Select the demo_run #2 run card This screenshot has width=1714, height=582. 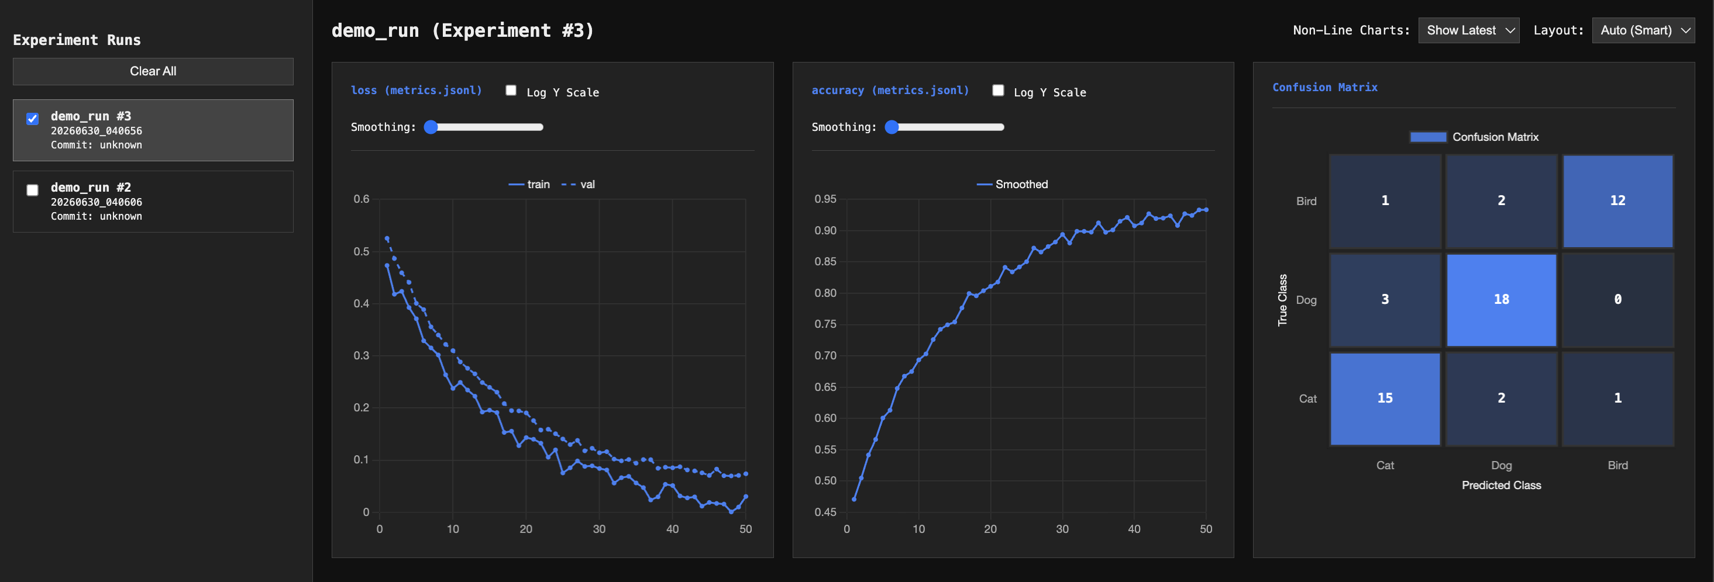tap(153, 202)
